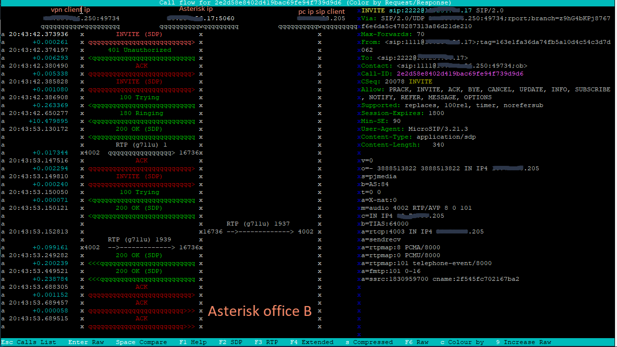Click the s Compressed option

tap(369, 342)
